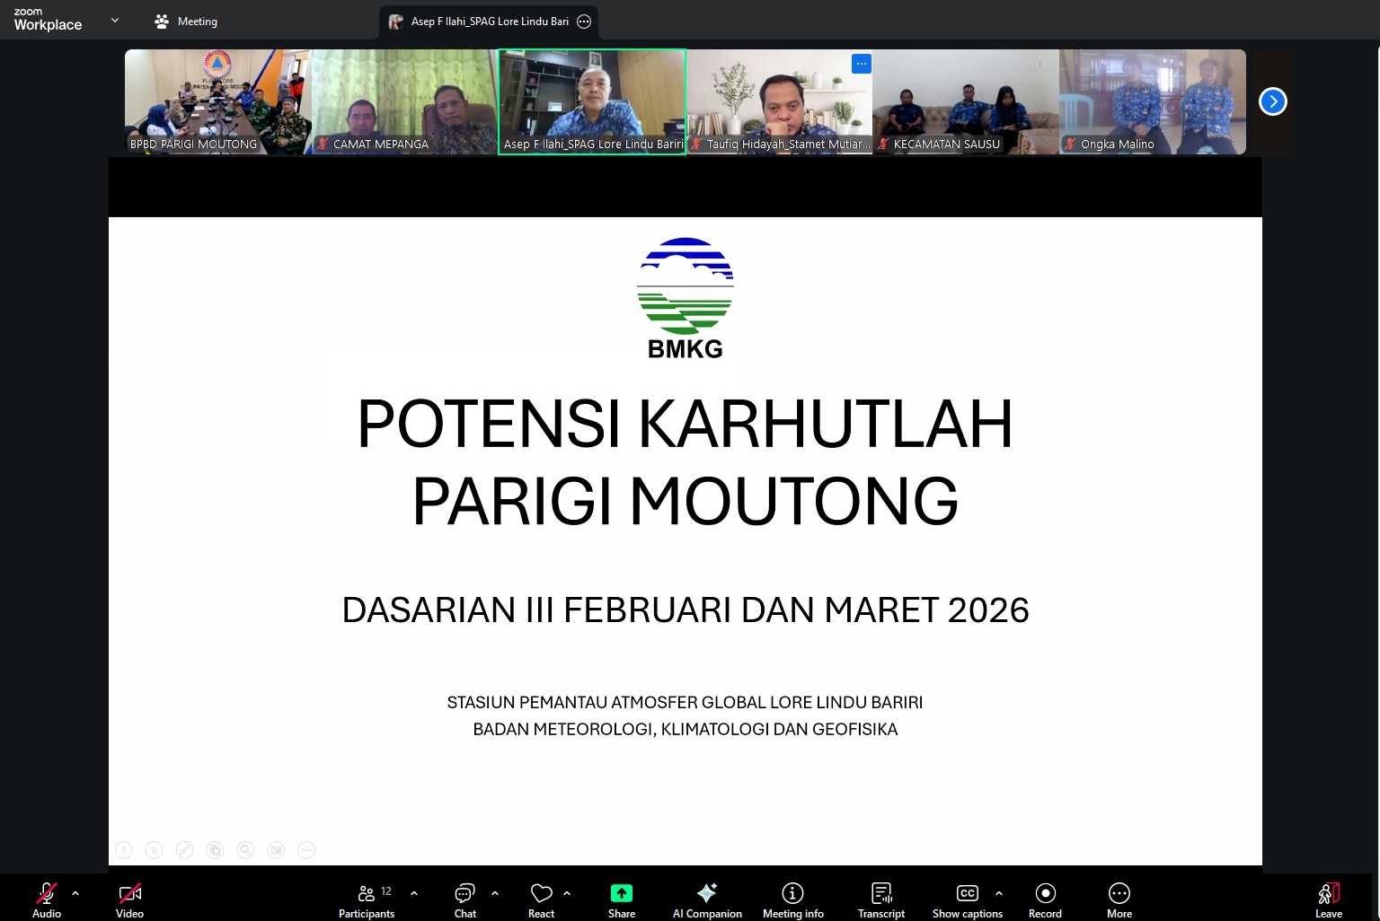
Task: Open the More menu in toolbar
Action: point(1119,899)
